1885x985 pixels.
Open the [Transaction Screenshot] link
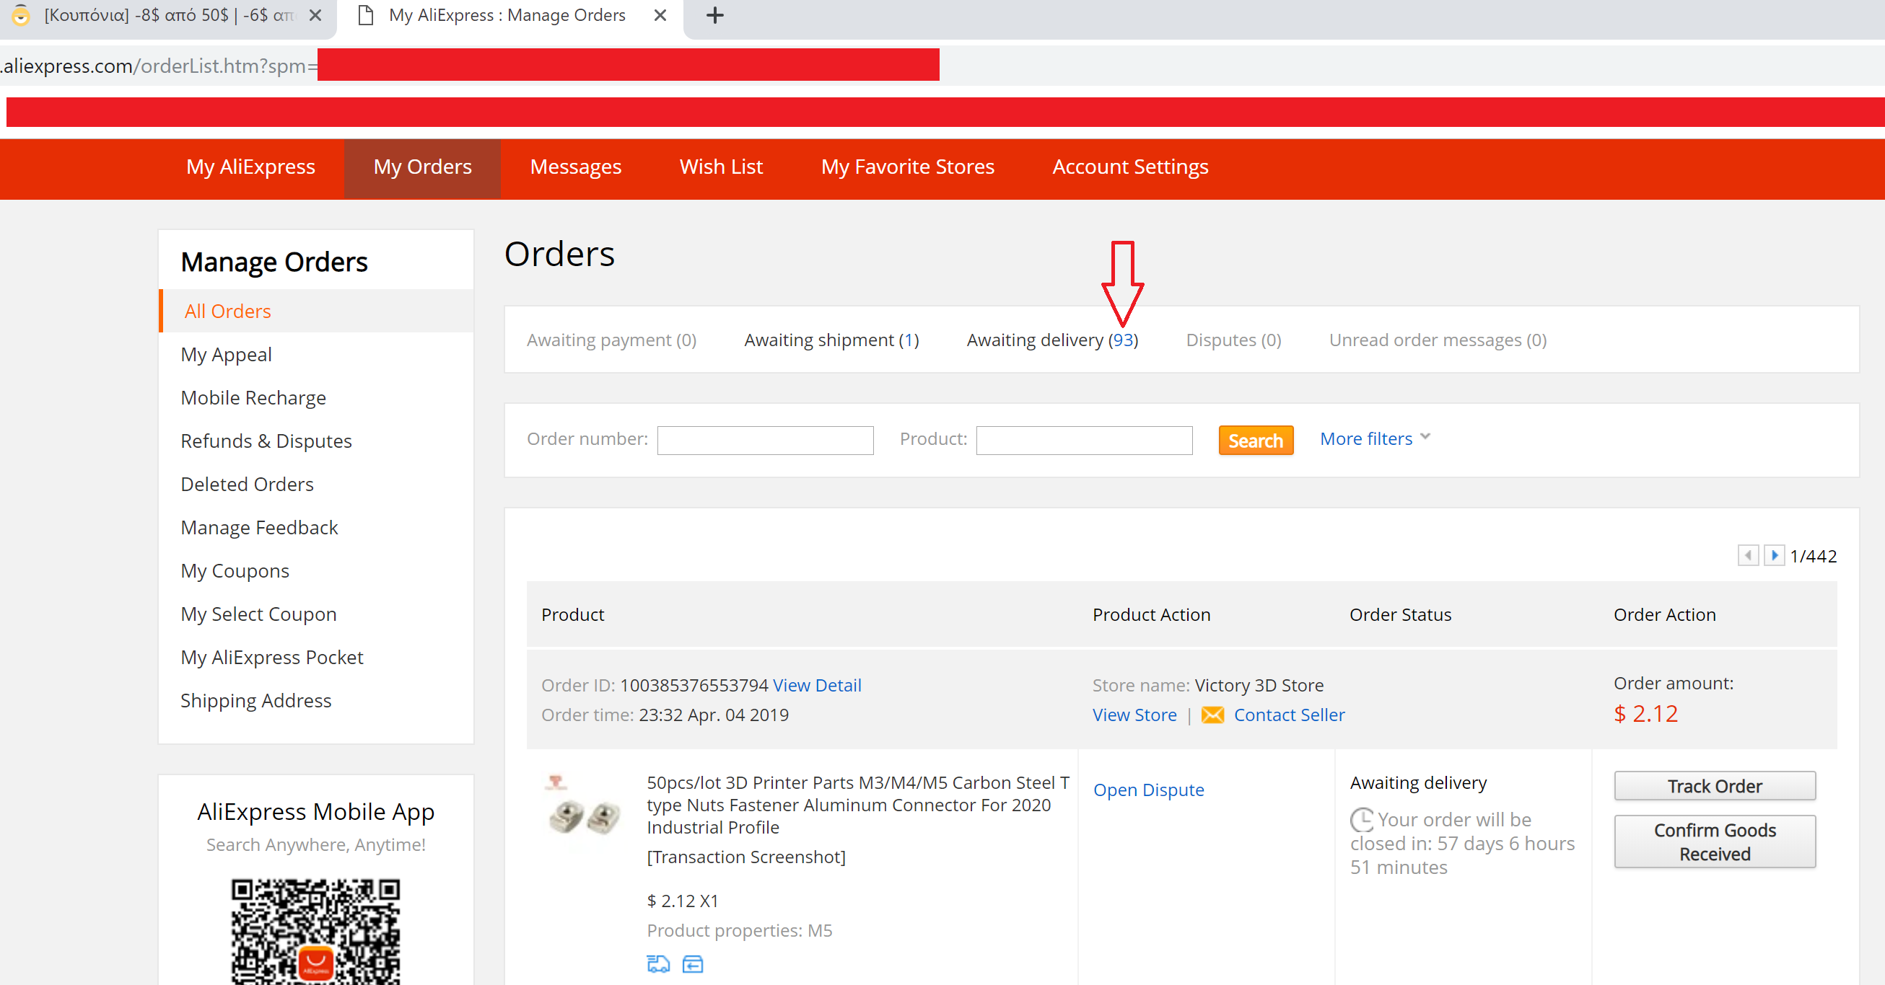click(745, 857)
